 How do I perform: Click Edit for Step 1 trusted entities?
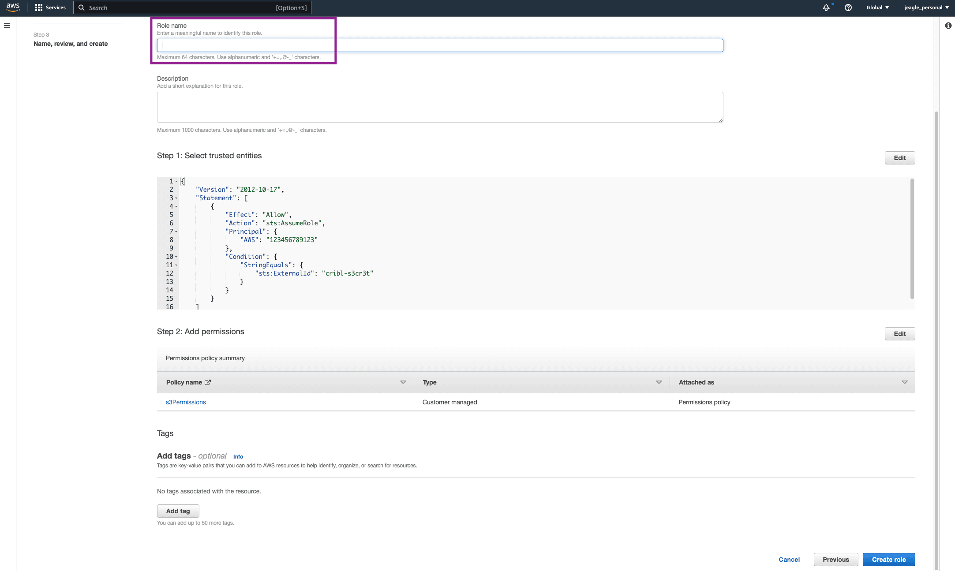(899, 158)
